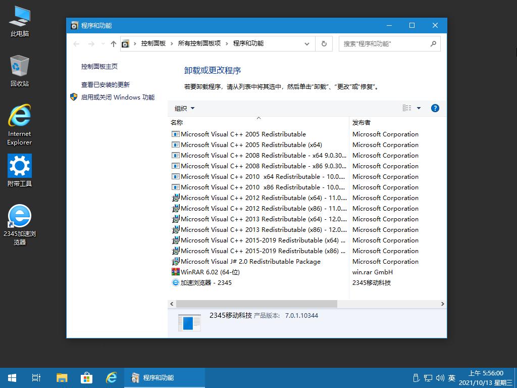Click the Start button on taskbar
Viewport: 517px width, 388px height.
pyautogui.click(x=12, y=378)
